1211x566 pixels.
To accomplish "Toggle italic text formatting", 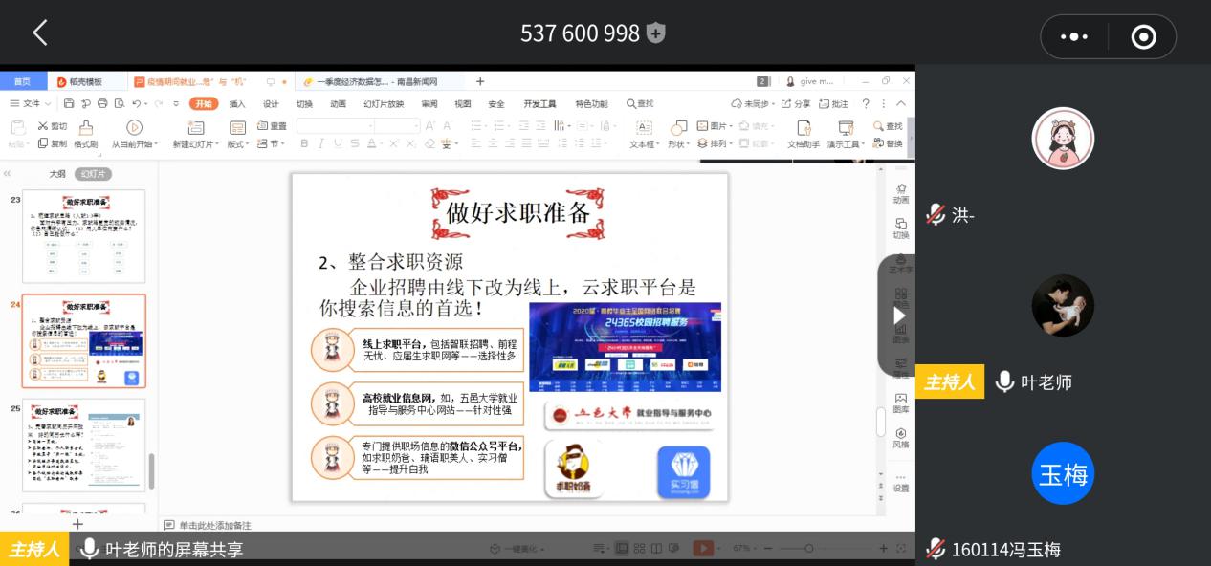I will click(x=321, y=143).
